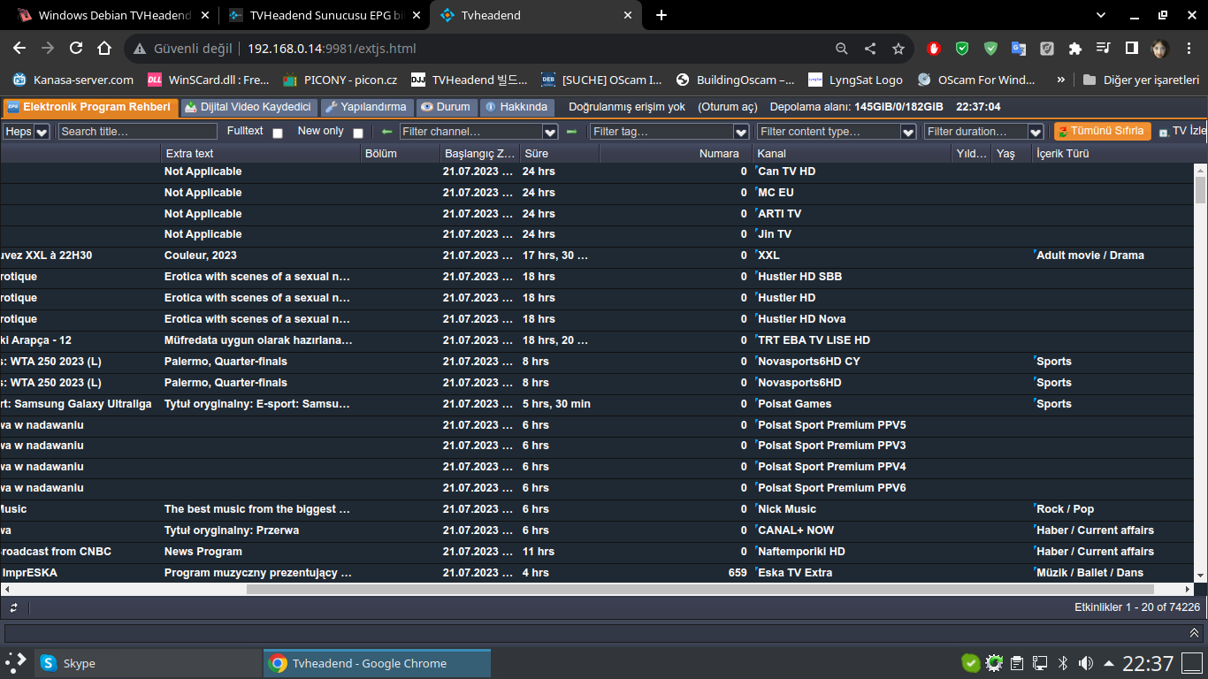
Task: Switch to TVHeadend Sunucusu EPG browser tab
Action: click(x=323, y=15)
